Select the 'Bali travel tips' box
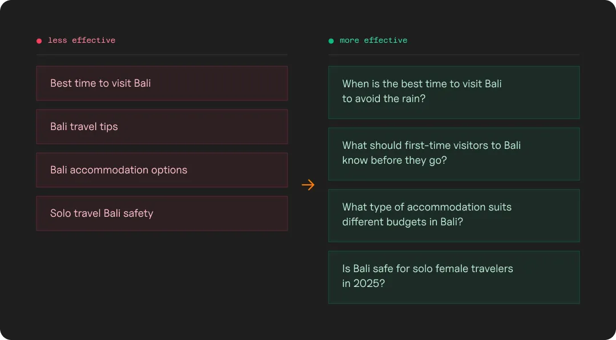The image size is (616, 340). tap(162, 127)
